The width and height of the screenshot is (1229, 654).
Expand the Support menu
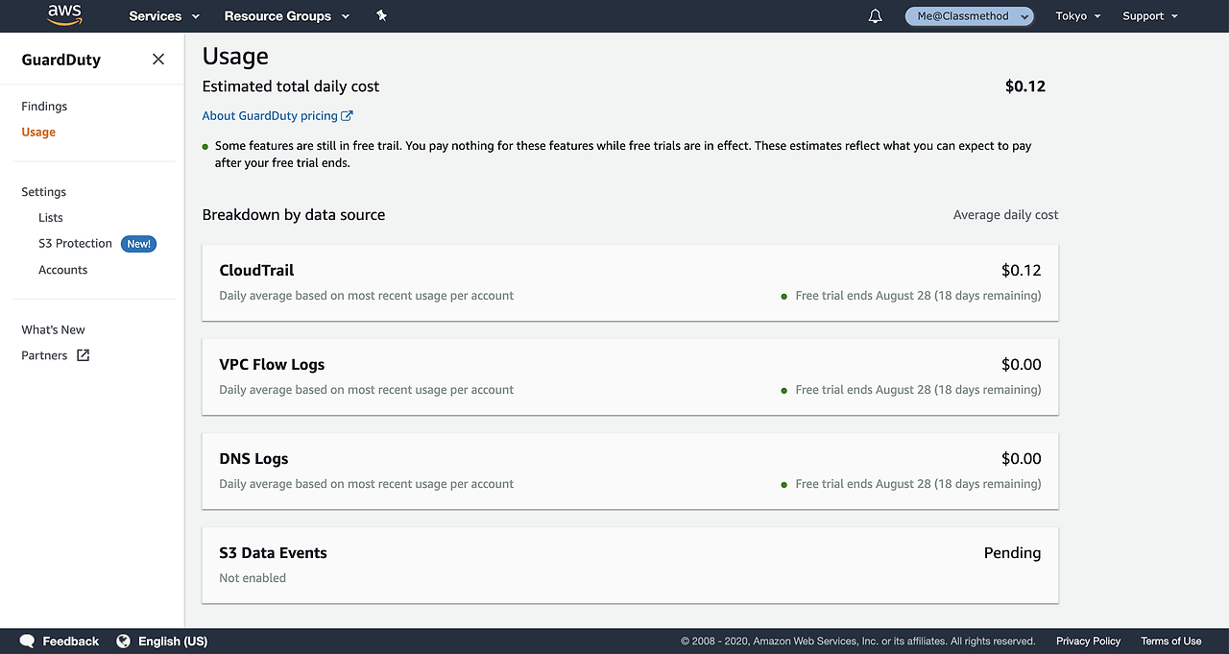pos(1149,16)
